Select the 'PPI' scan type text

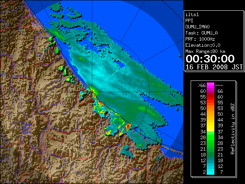189,21
